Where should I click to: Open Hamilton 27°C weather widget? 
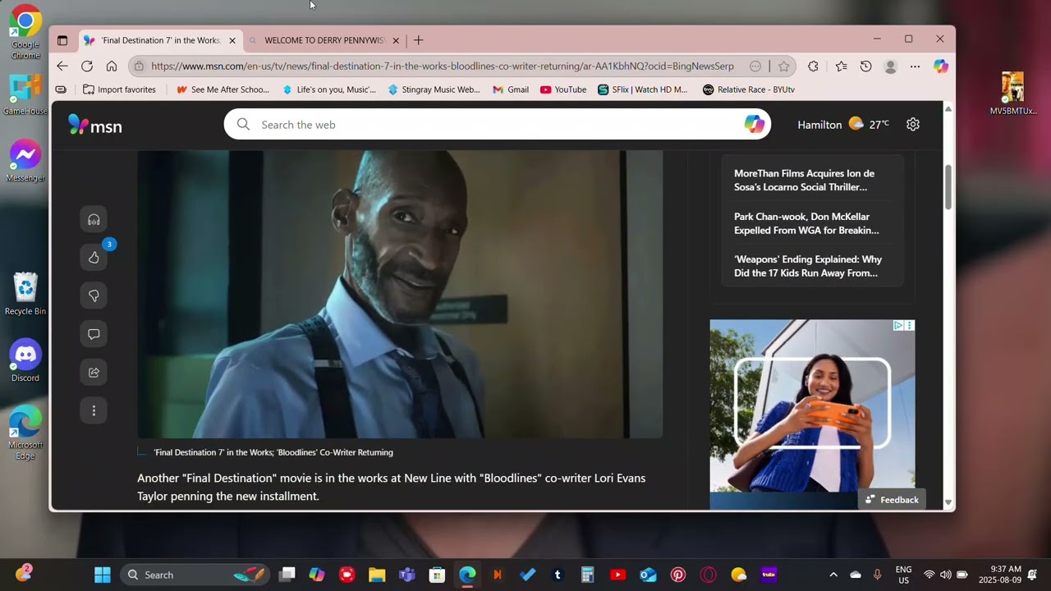pyautogui.click(x=843, y=125)
